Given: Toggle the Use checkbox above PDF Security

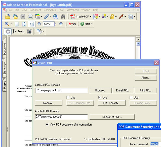Looking at the screenshot, I should point(100,97).
